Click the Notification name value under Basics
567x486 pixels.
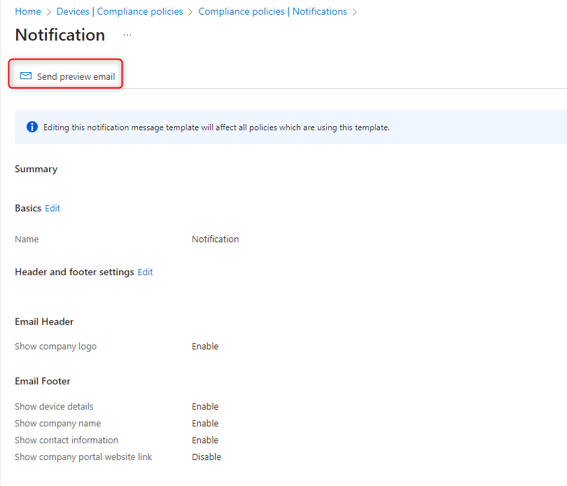tap(215, 239)
